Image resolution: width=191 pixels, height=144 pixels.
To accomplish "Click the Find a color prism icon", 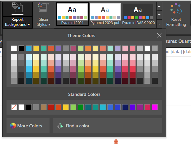I will pos(60,126).
